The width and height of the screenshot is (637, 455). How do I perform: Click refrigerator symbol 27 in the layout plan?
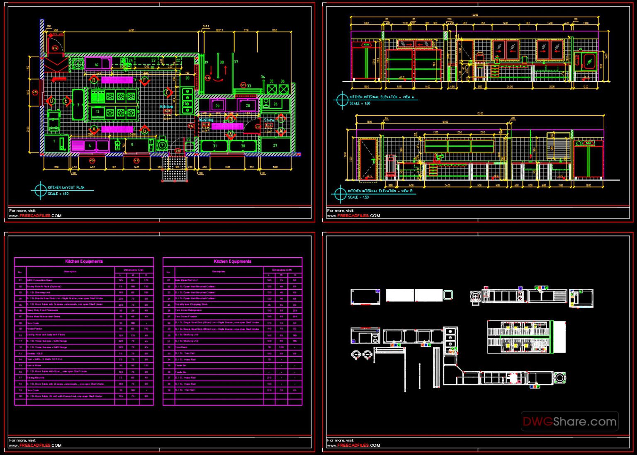pos(275,145)
